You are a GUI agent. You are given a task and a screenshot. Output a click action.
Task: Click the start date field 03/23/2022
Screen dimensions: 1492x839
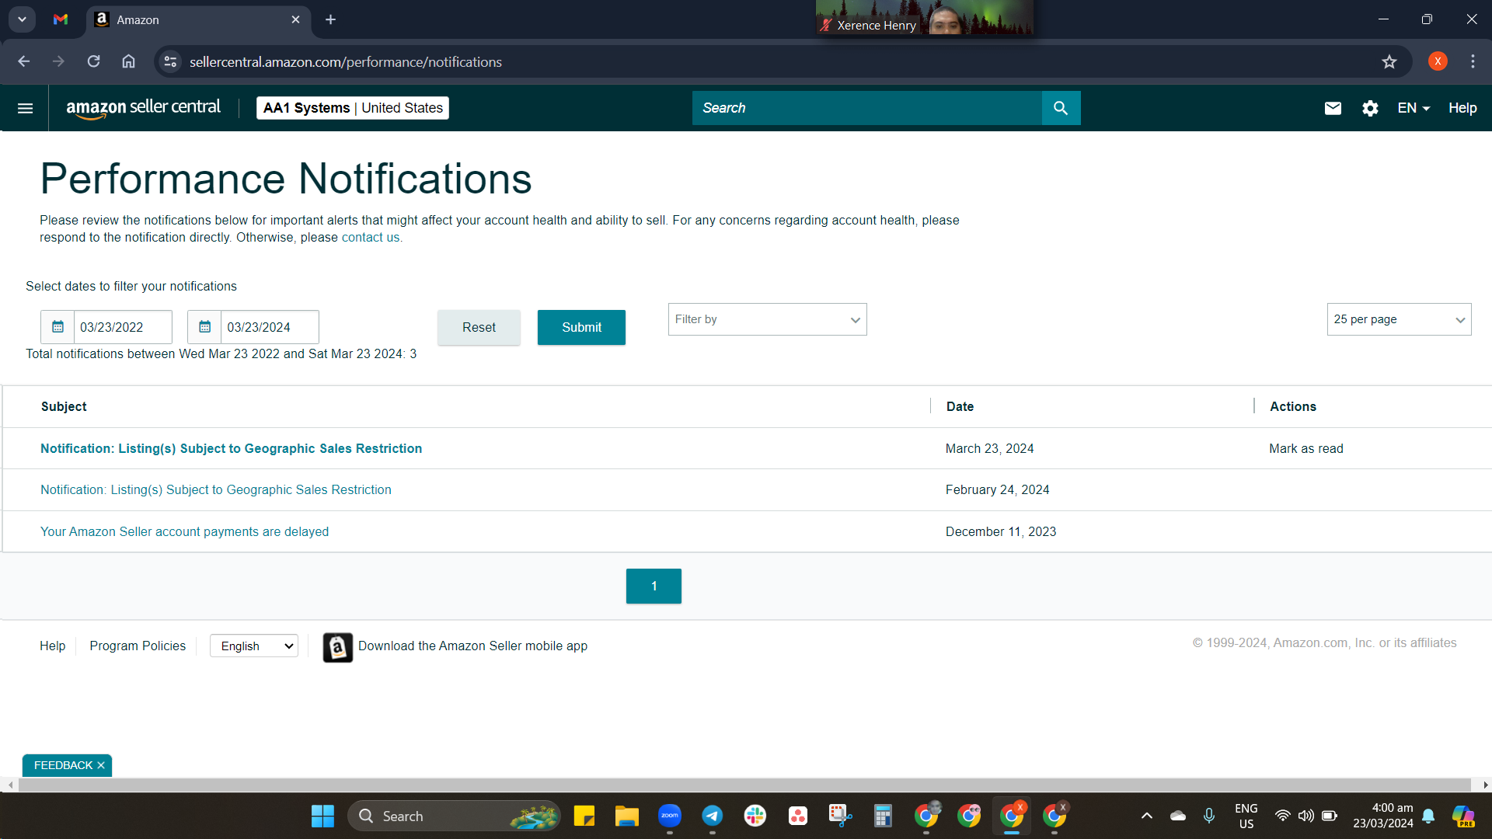(123, 327)
